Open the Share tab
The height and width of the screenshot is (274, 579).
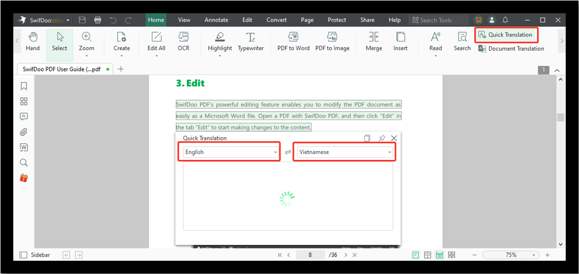click(367, 20)
